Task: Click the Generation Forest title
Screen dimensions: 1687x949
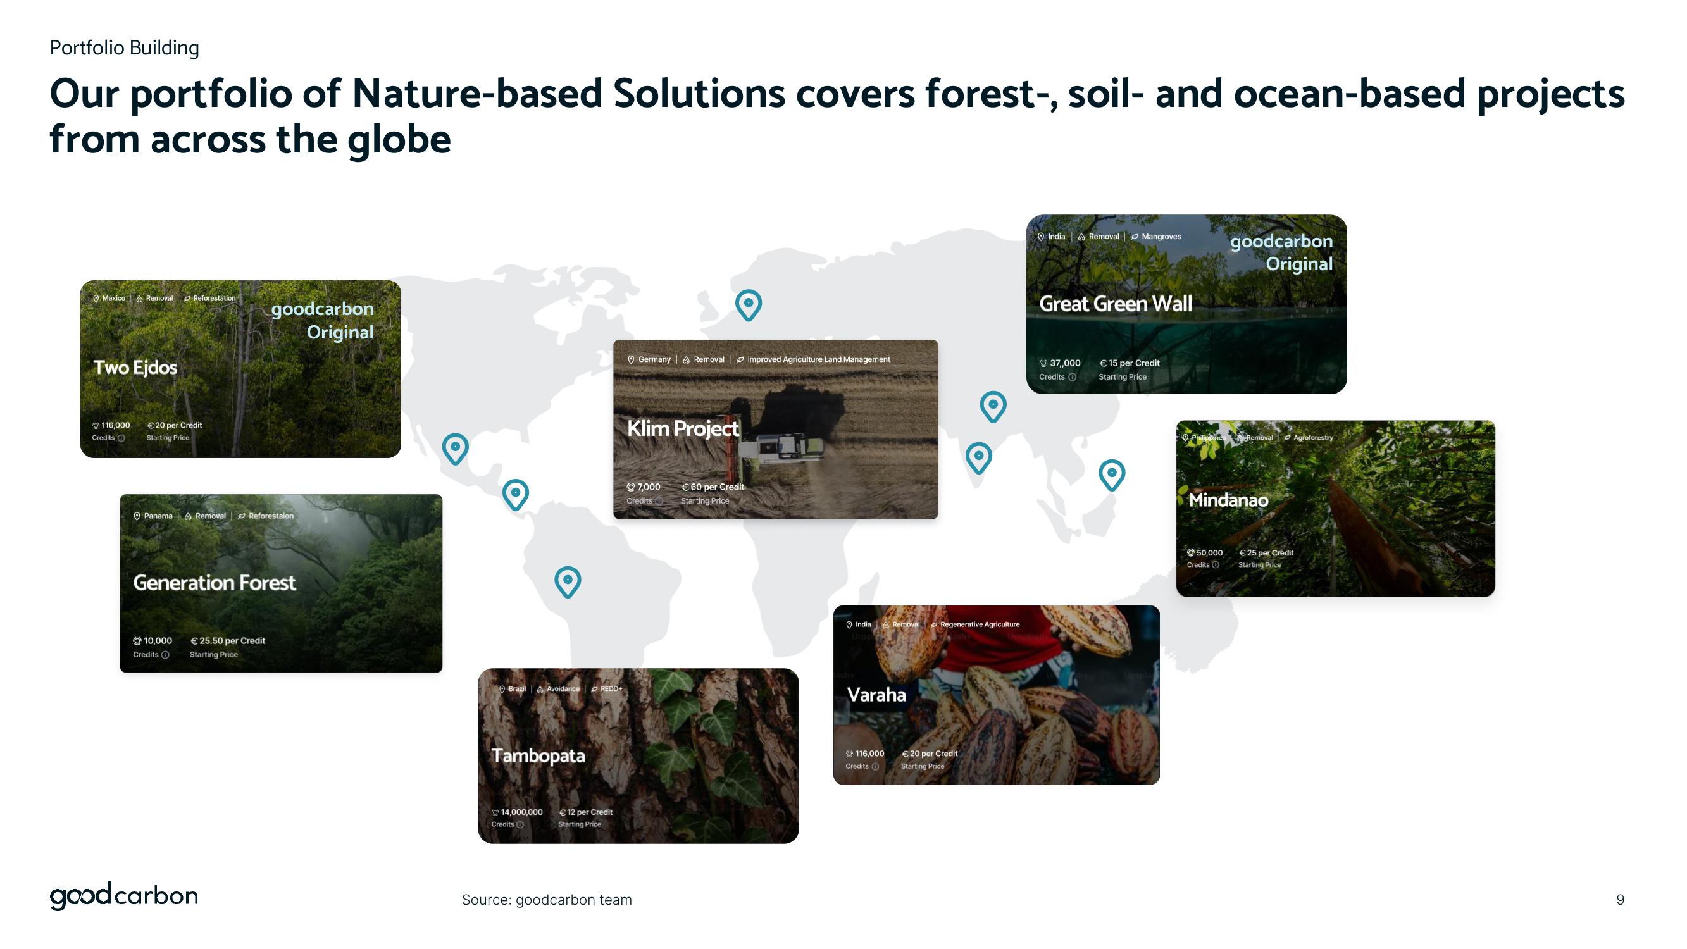Action: click(x=214, y=582)
